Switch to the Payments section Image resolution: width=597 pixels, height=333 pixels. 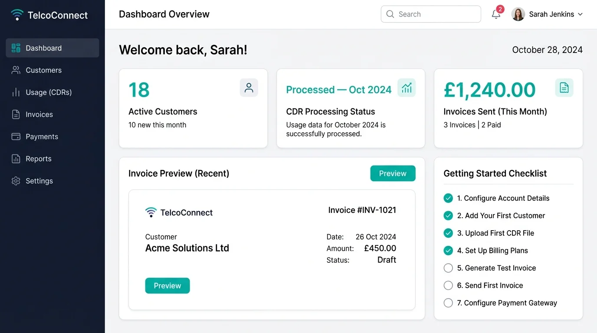[42, 136]
